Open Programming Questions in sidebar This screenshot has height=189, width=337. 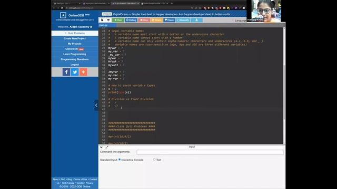pos(75,59)
